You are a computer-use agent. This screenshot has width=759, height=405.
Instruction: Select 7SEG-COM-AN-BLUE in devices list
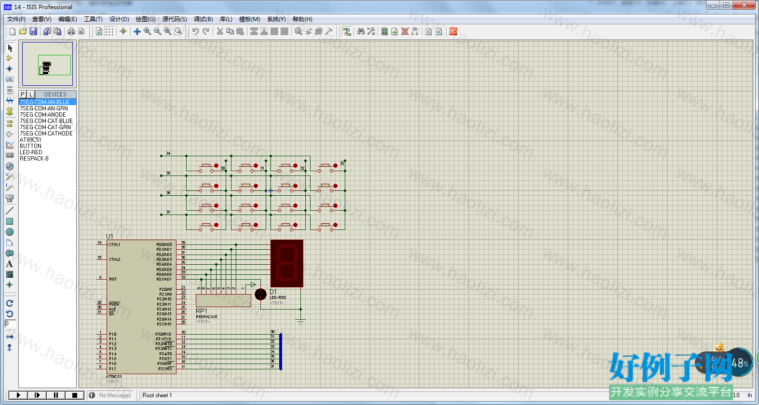click(47, 102)
